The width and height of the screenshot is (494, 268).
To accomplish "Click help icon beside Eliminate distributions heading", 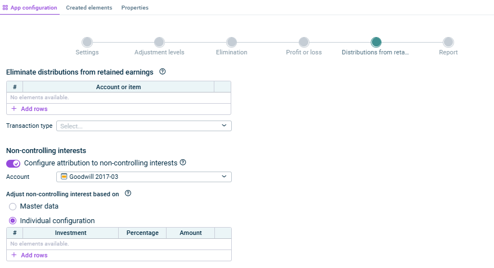I will (163, 72).
